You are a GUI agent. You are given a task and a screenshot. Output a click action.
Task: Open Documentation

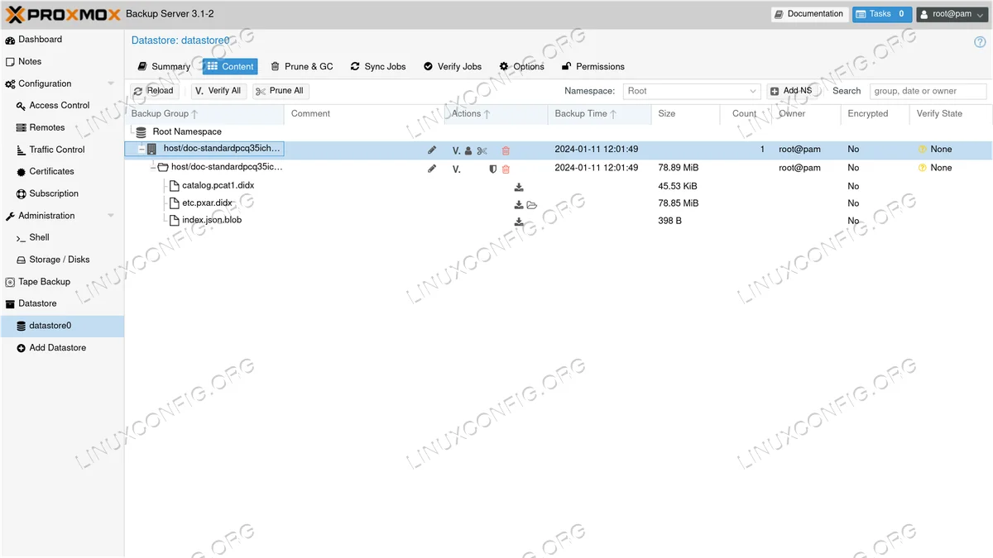click(809, 14)
